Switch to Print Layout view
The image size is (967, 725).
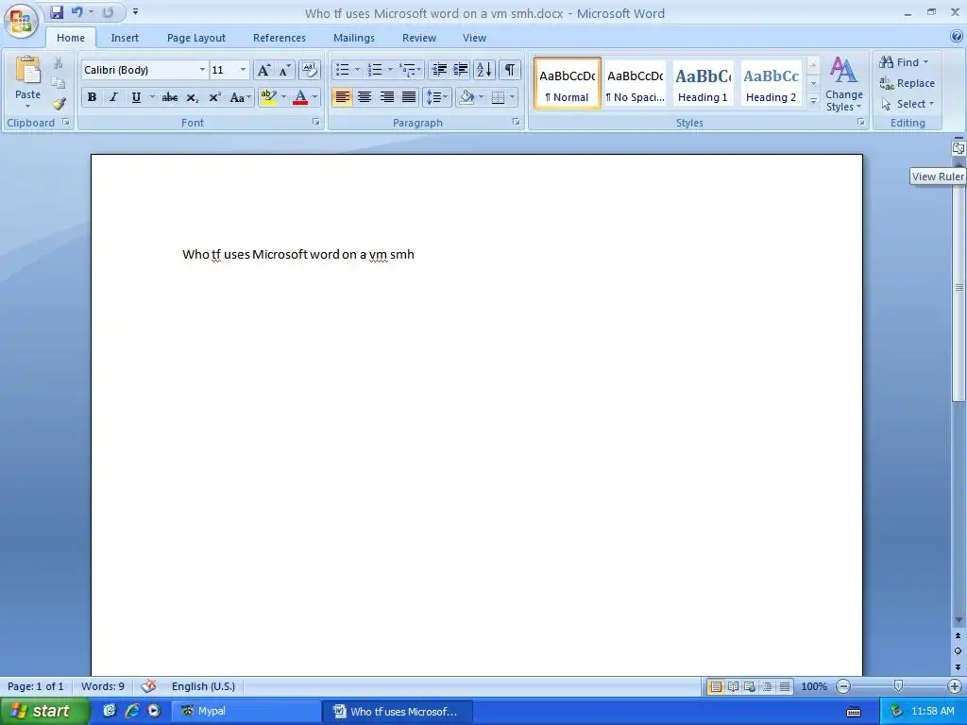(x=716, y=686)
